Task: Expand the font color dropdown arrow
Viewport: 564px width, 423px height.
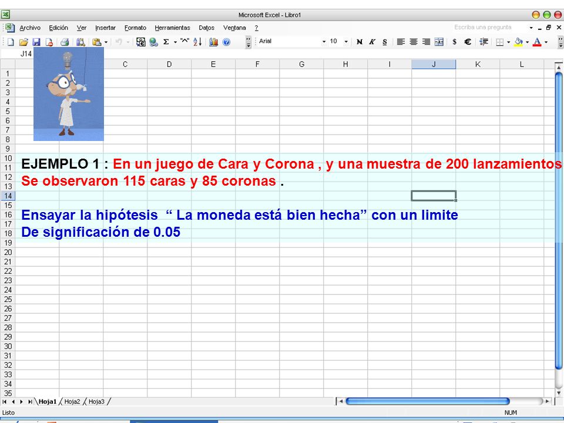Action: [x=546, y=42]
